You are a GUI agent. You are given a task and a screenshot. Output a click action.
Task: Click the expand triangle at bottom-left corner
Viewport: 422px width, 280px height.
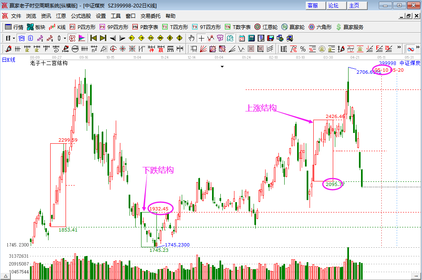5,276
